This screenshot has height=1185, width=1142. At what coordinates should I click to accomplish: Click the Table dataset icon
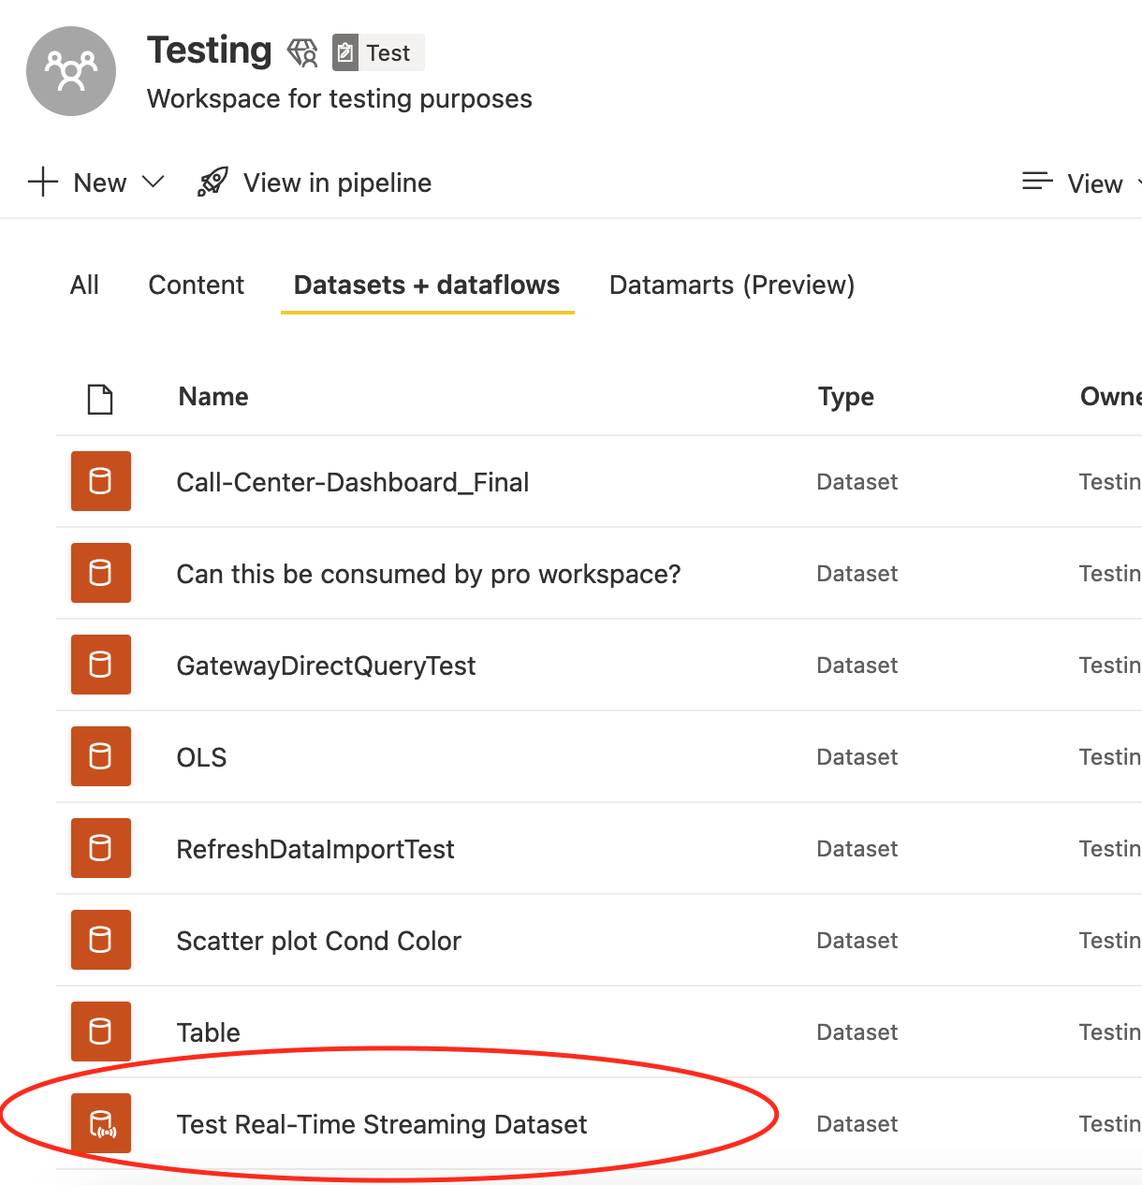tap(100, 1031)
